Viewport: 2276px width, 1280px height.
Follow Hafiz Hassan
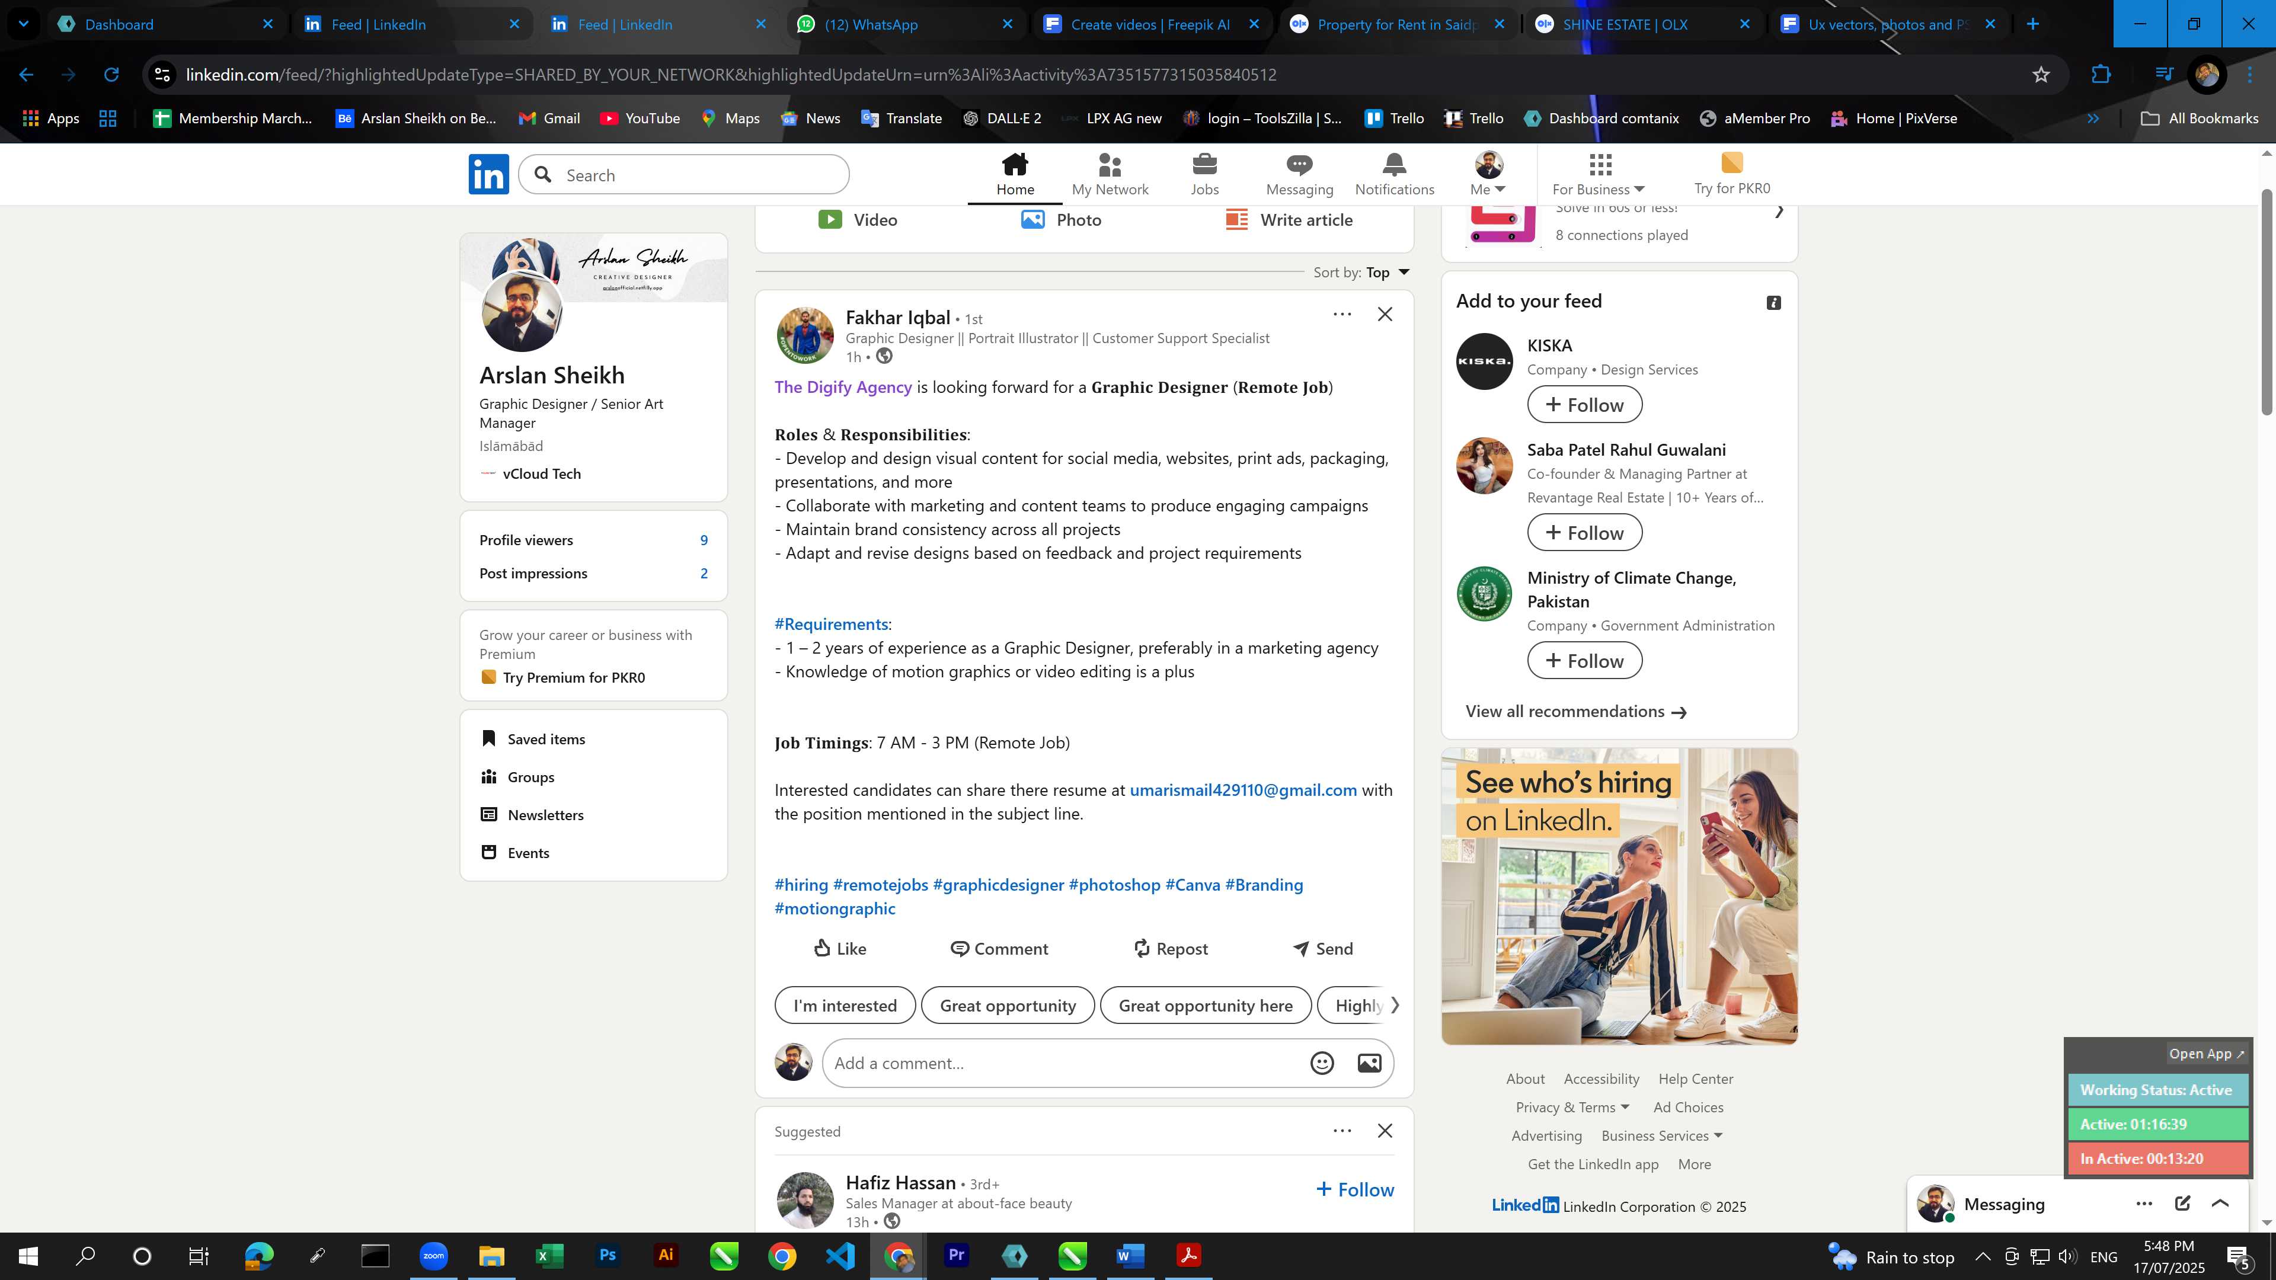1354,1189
